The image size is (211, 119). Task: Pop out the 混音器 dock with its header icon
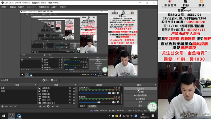point(121,85)
